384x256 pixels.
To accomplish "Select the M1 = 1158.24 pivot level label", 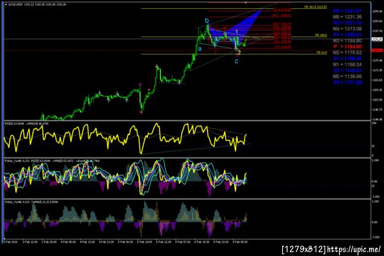I will coord(347,65).
